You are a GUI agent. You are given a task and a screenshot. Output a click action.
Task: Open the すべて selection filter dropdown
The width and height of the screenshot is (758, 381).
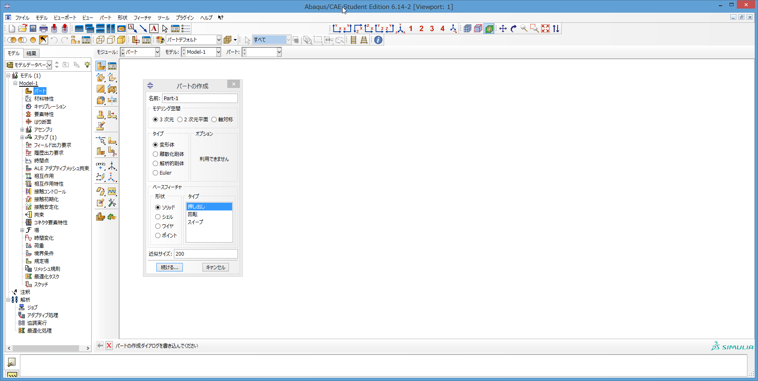coord(288,40)
